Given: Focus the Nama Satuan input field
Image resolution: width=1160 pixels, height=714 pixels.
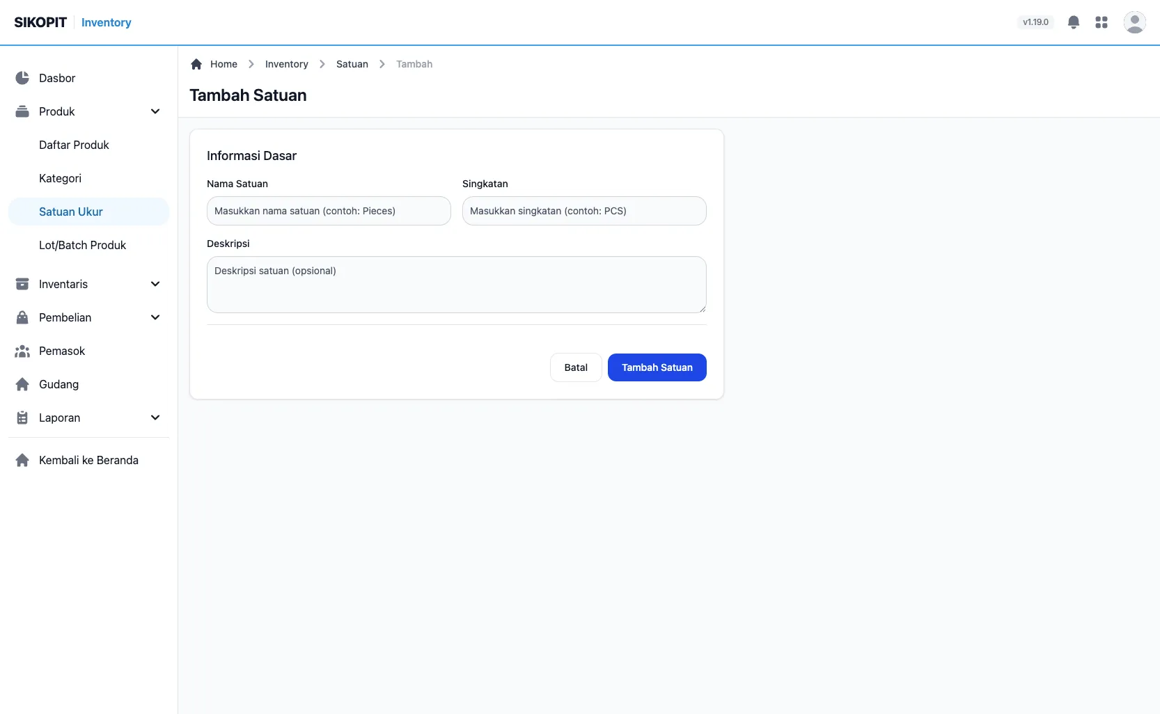Looking at the screenshot, I should (329, 211).
